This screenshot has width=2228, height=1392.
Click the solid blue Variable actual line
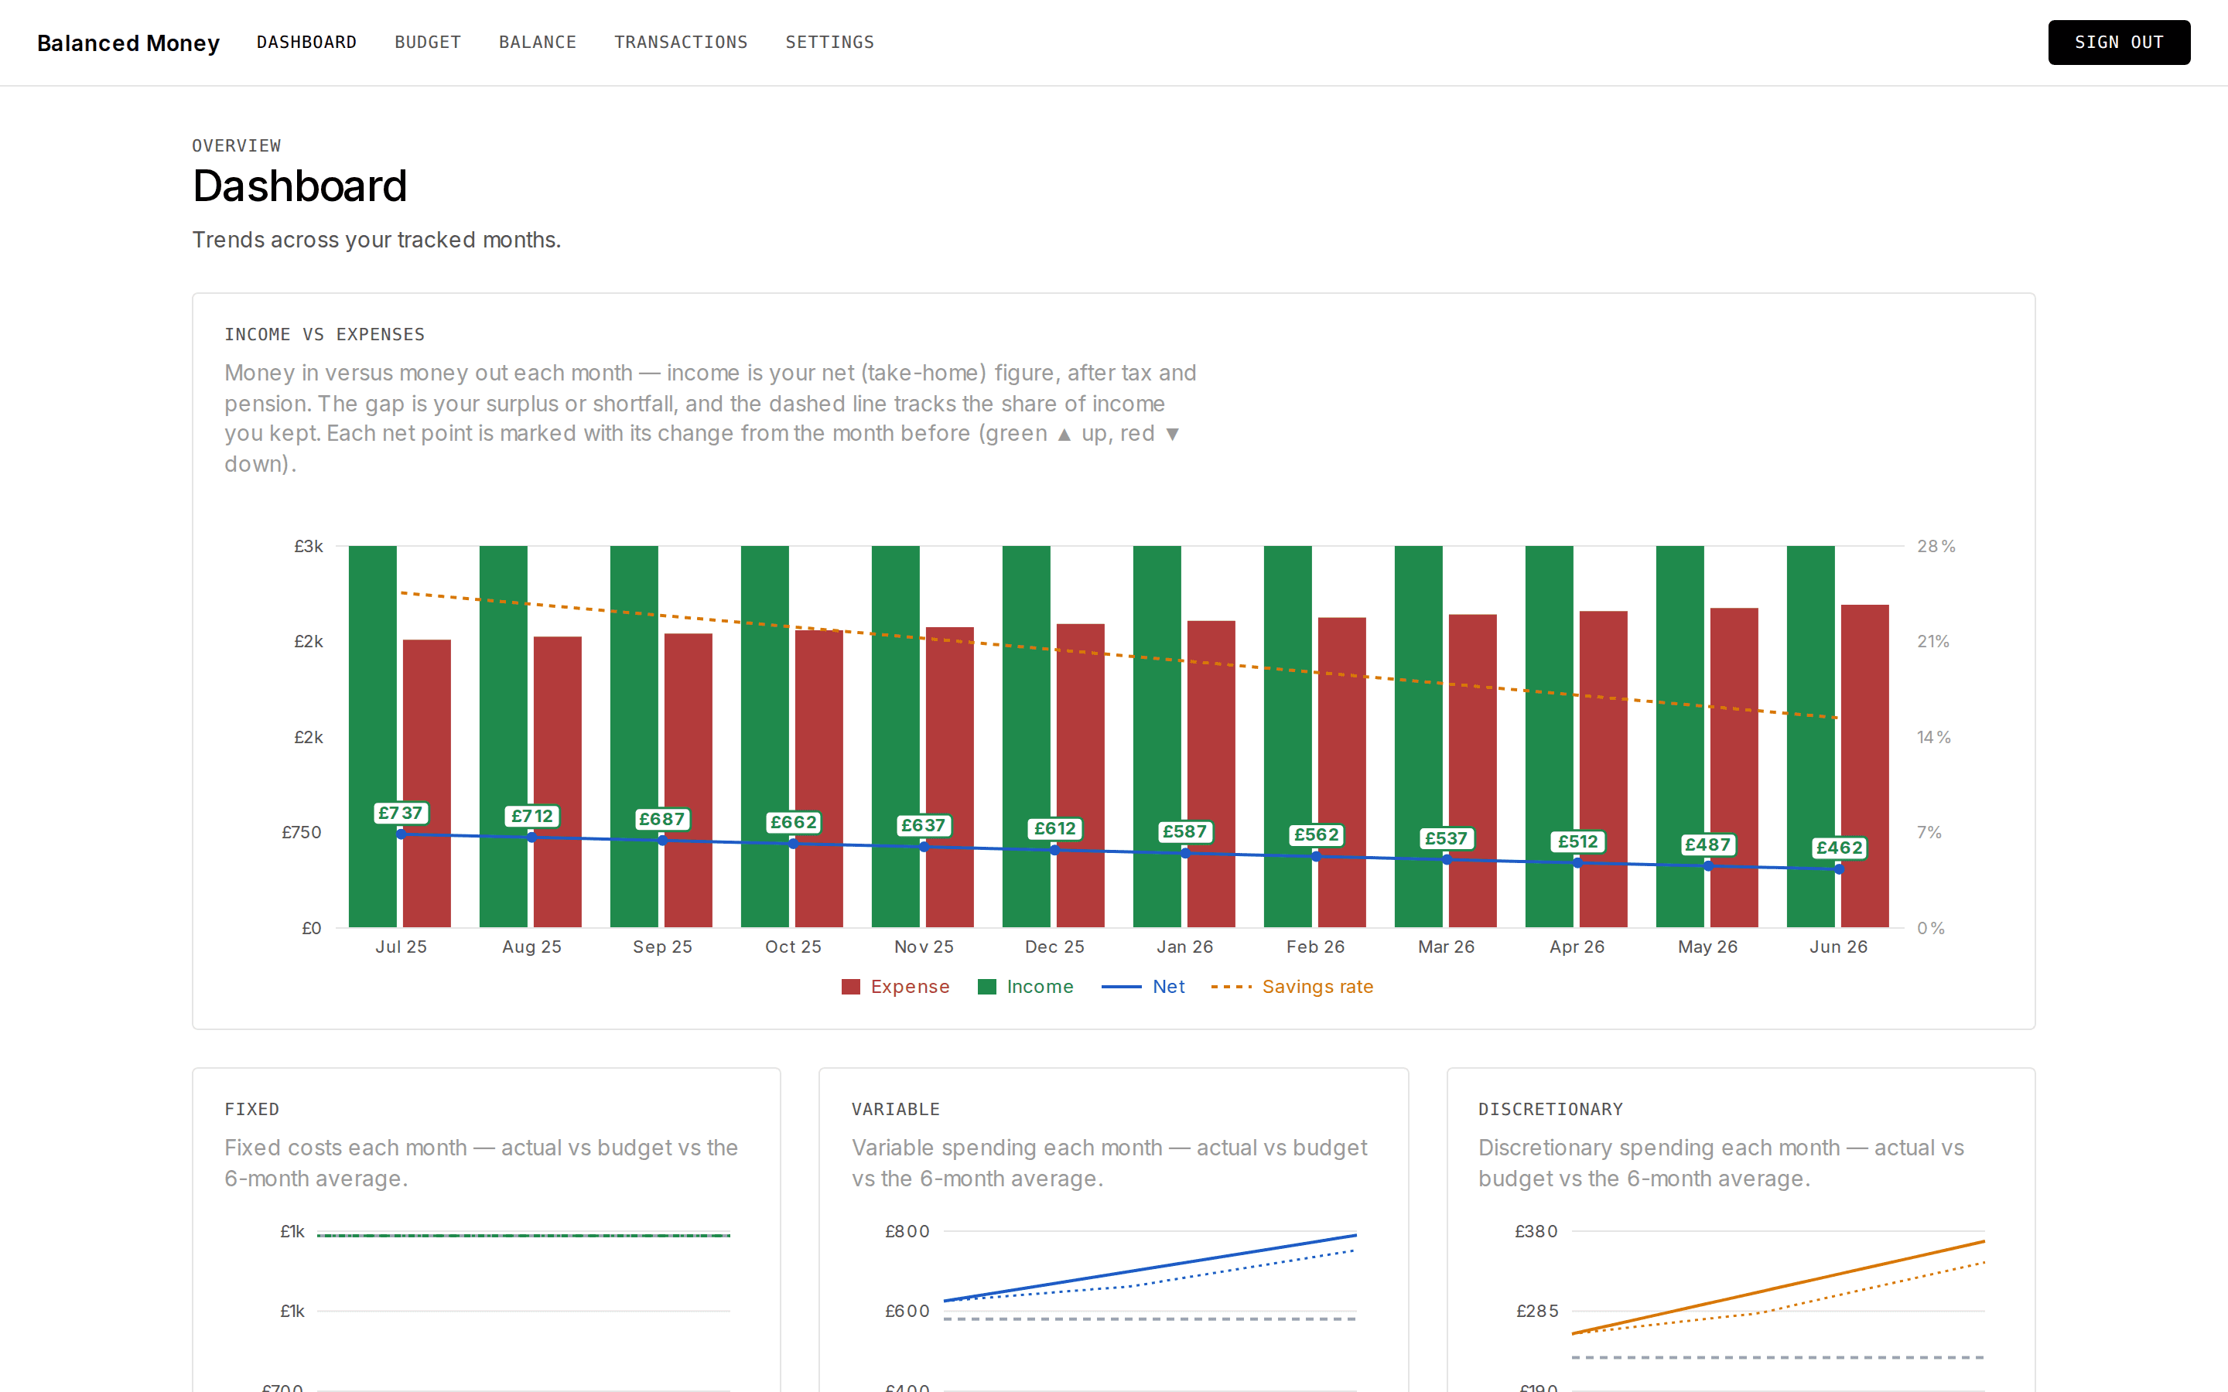(1150, 1266)
